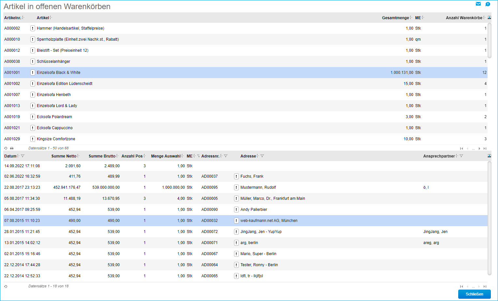Sort by the Gesamtmenge column
Image resolution: width=498 pixels, height=301 pixels.
(x=395, y=18)
